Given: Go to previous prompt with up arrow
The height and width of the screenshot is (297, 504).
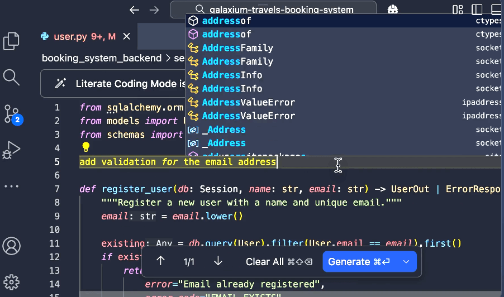Looking at the screenshot, I should coord(160,261).
